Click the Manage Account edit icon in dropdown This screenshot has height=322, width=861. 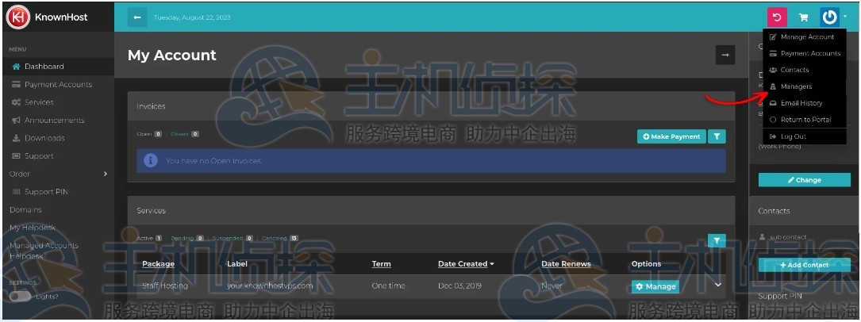tap(773, 36)
